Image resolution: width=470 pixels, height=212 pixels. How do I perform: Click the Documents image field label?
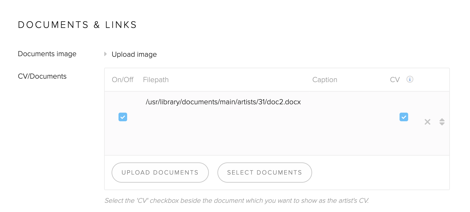[x=47, y=54]
